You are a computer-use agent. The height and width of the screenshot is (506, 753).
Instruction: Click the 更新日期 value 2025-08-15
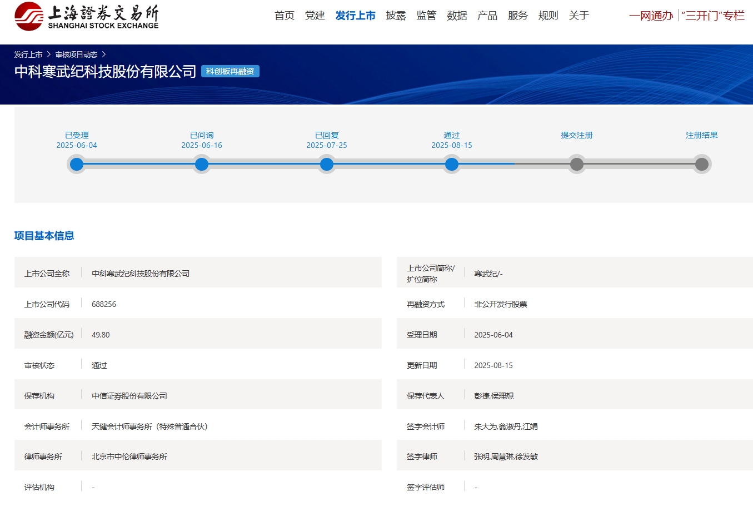(493, 365)
